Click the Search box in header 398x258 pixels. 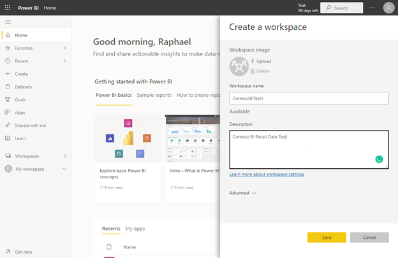point(341,8)
